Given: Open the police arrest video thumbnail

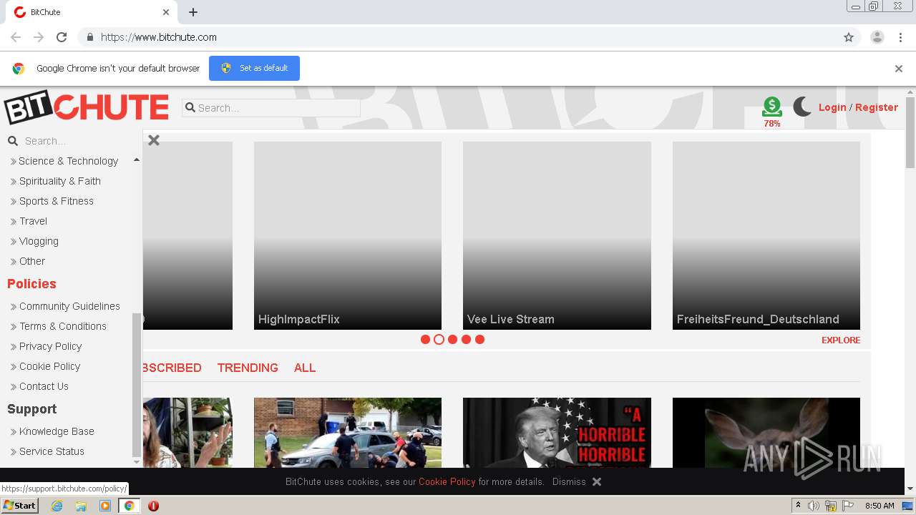Looking at the screenshot, I should [x=348, y=433].
